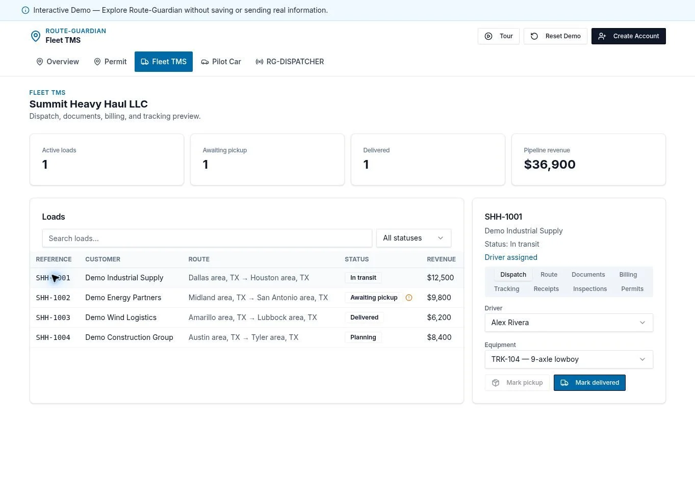
Task: Select load row SHH-1002
Action: [247, 298]
